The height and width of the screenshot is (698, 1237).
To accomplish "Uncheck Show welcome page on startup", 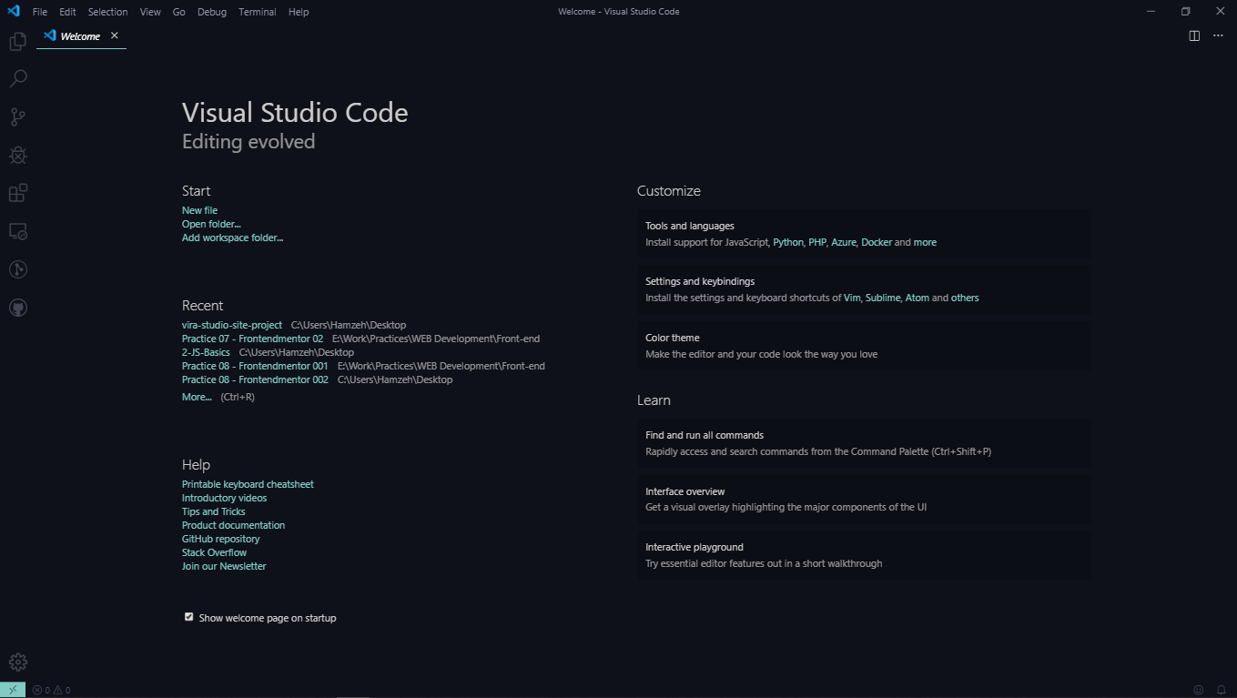I will (x=188, y=616).
